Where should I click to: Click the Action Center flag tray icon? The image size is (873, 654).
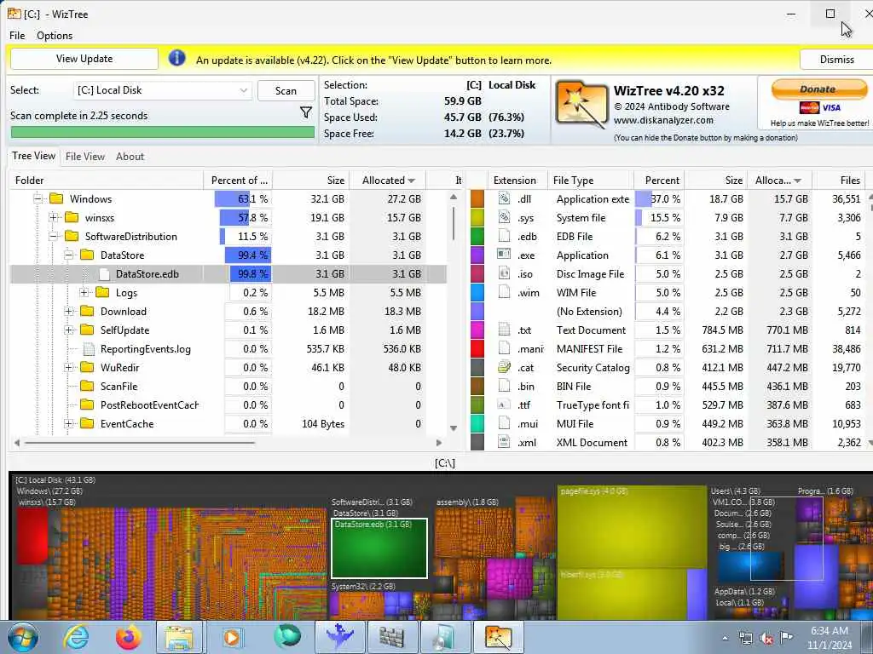(786, 638)
